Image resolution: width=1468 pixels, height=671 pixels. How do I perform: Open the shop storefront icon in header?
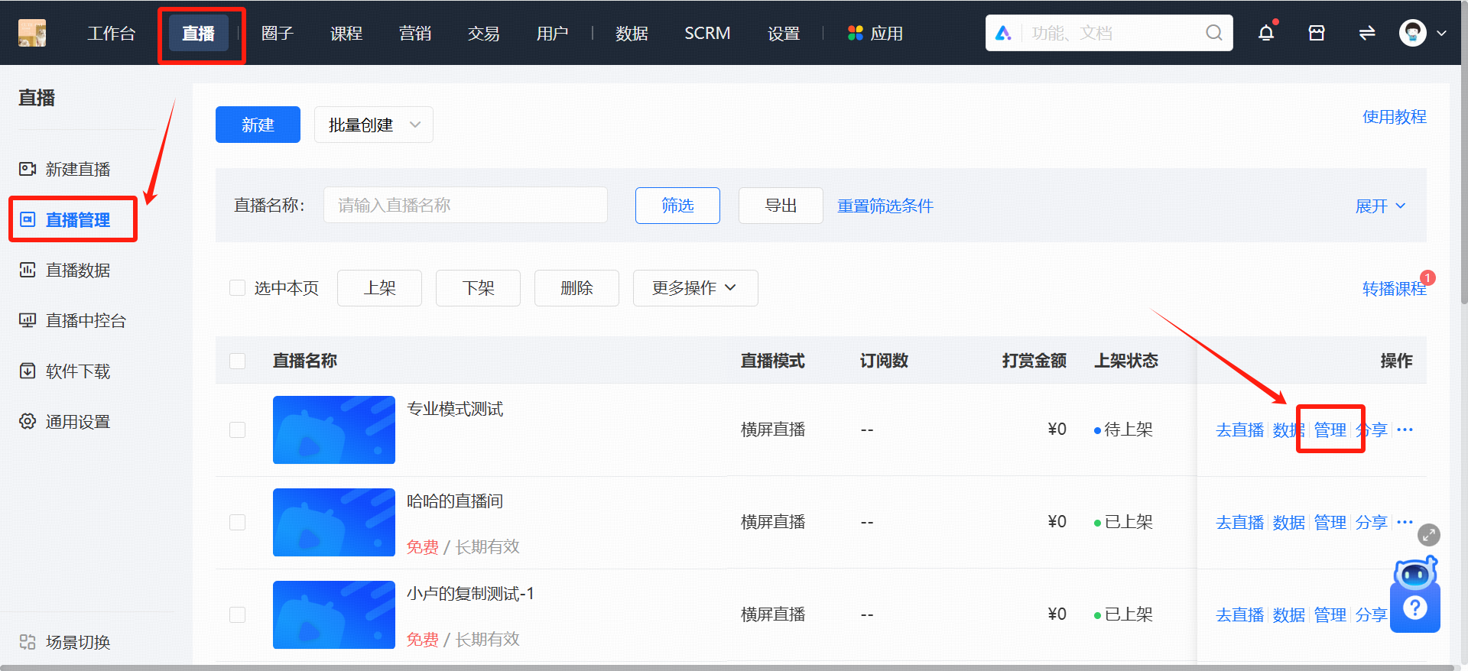click(x=1317, y=33)
